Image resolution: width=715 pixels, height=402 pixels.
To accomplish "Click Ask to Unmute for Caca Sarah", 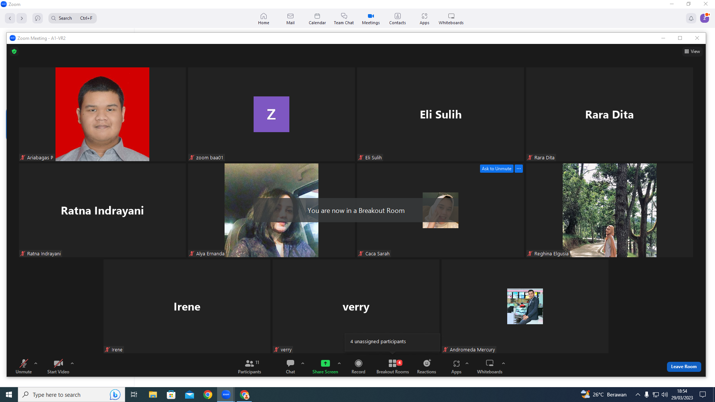I will pos(496,169).
